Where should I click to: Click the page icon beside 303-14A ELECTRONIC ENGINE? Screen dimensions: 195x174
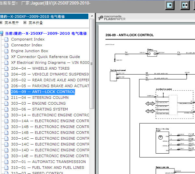6,121
